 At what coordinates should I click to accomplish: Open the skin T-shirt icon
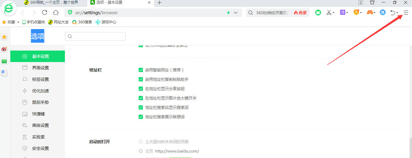coord(372,3)
